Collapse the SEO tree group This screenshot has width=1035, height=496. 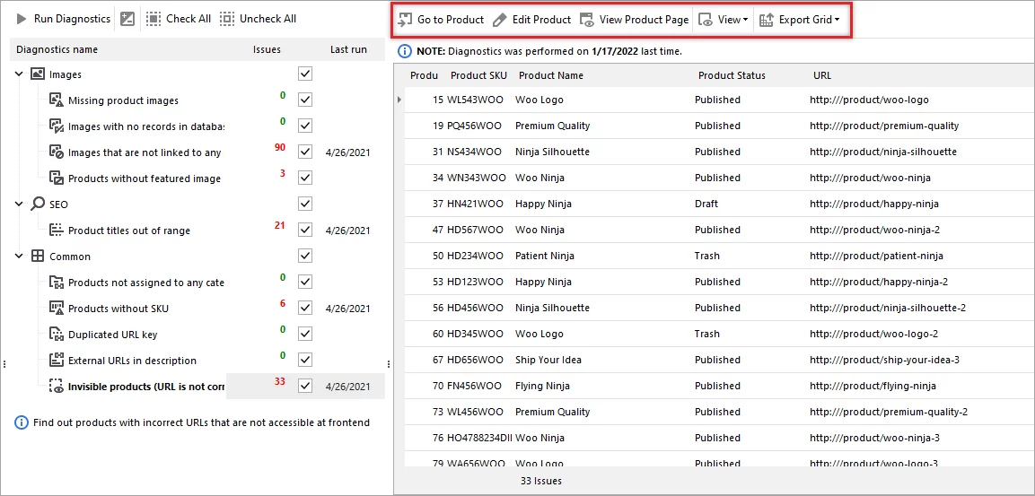[x=19, y=204]
